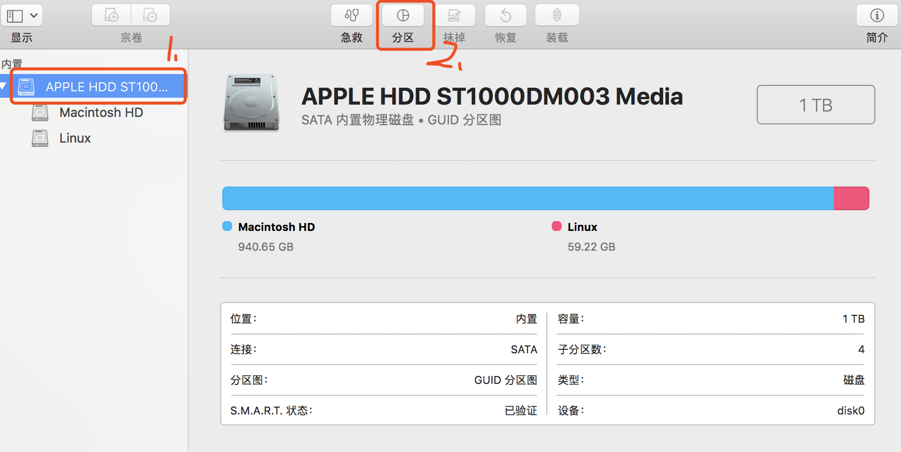This screenshot has width=901, height=452.
Task: Open the view options dropdown chevron
Action: click(34, 15)
